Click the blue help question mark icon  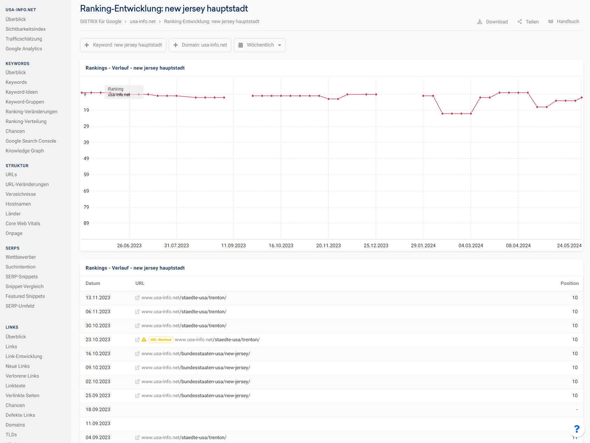576,429
